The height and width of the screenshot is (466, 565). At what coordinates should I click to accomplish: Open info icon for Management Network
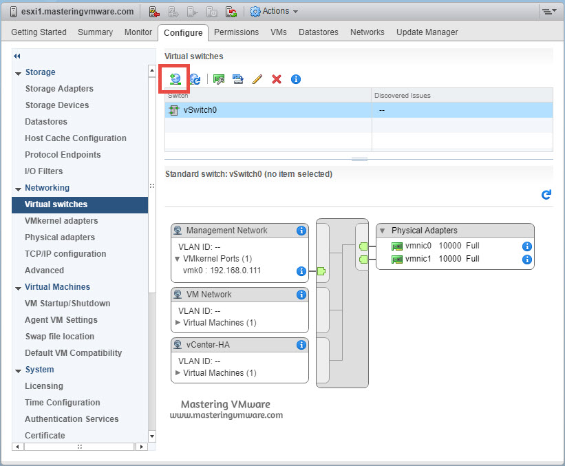(x=301, y=231)
